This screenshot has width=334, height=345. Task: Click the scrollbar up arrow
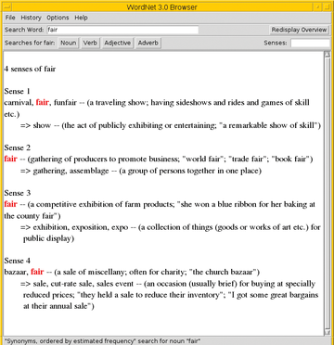coord(328,55)
